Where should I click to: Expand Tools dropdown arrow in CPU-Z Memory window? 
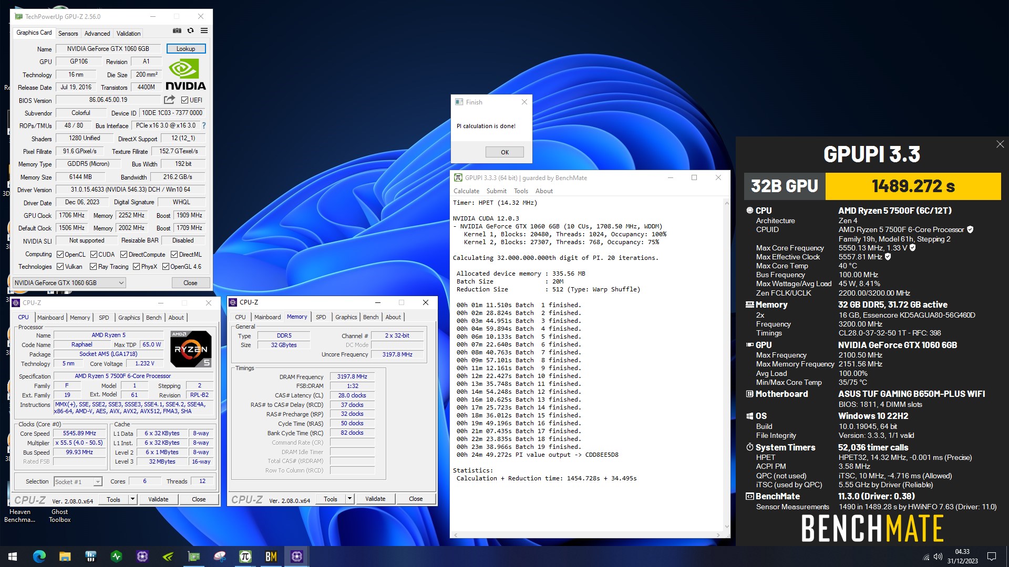(x=349, y=499)
